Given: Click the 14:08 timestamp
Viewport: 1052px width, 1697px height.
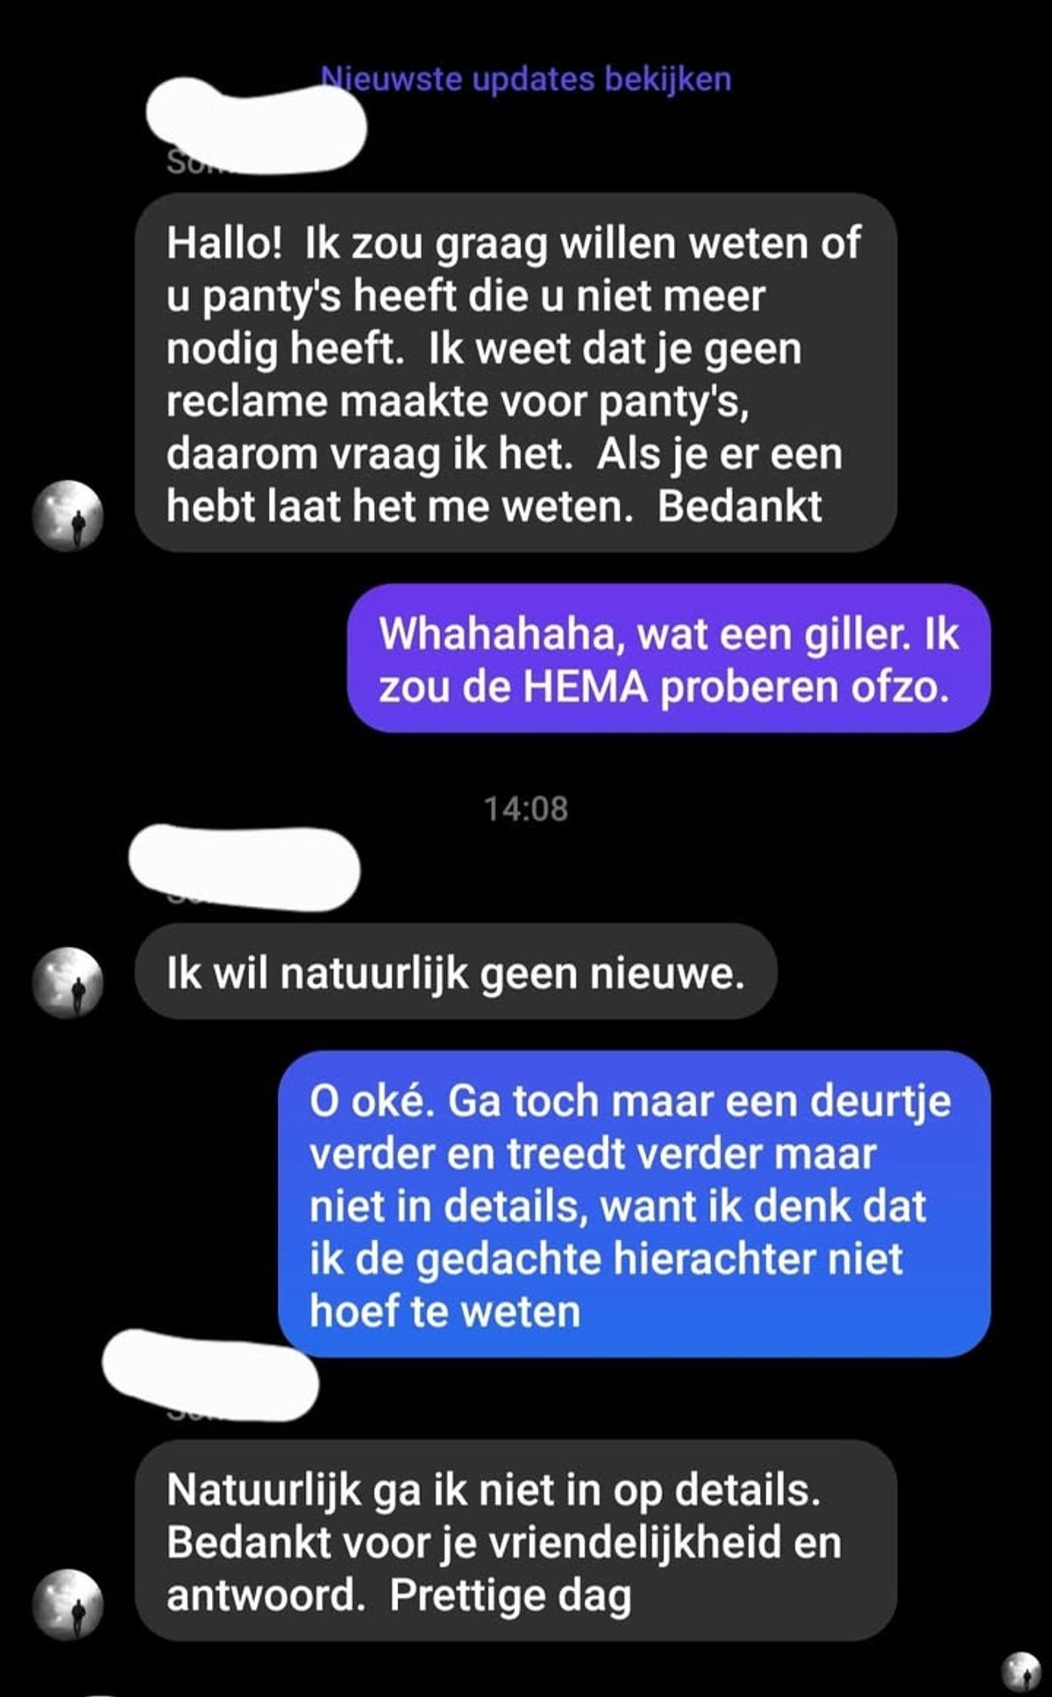Looking at the screenshot, I should (526, 808).
